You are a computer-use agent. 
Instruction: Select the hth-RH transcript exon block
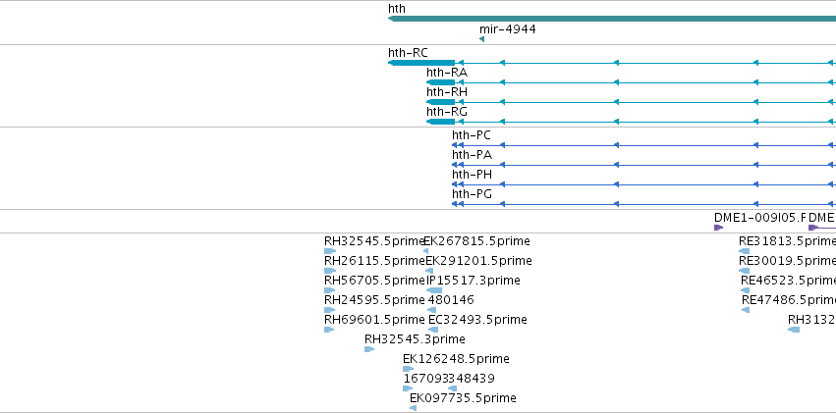tap(440, 102)
